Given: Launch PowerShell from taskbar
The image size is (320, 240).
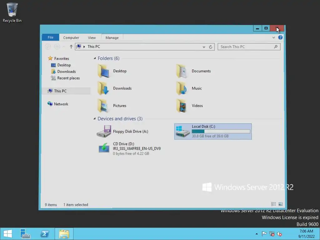Looking at the screenshot, I should 45,234.
